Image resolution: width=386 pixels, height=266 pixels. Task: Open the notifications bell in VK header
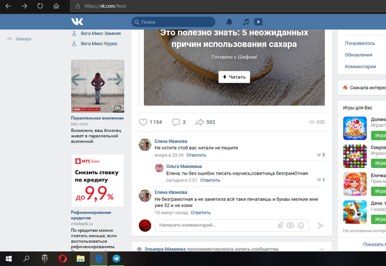coord(229,22)
